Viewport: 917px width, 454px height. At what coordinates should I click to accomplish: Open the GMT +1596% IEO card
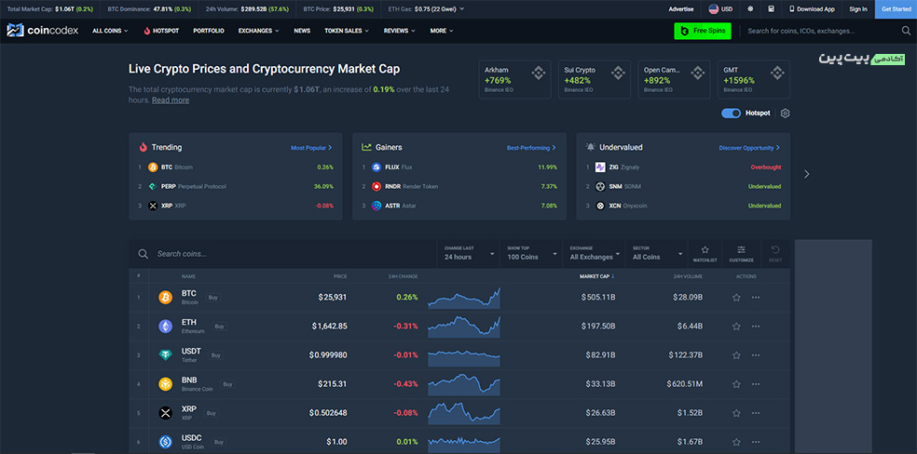pyautogui.click(x=753, y=79)
